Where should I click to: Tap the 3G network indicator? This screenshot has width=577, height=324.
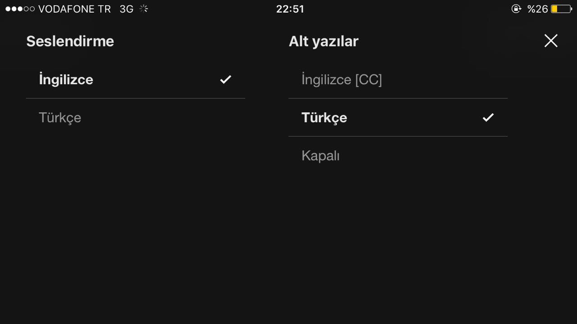pos(126,9)
